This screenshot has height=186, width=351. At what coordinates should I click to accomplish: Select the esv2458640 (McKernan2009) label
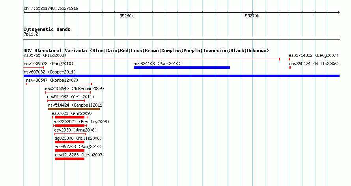click(x=75, y=88)
